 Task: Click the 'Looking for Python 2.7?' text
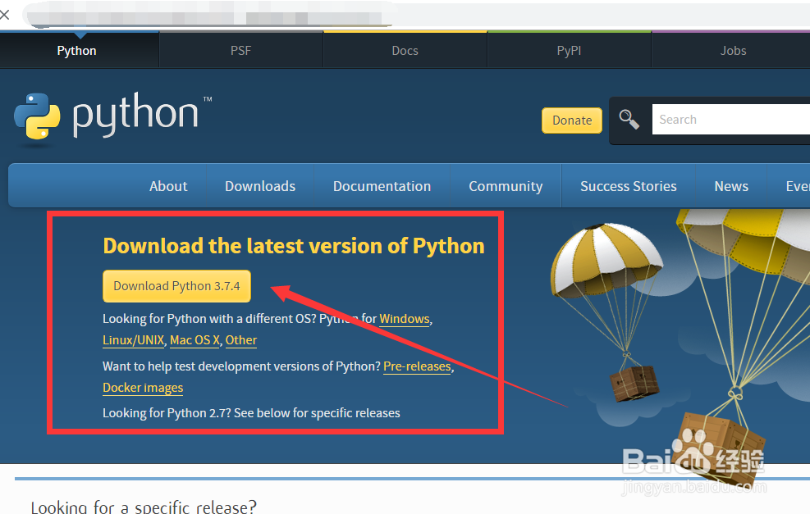coord(167,413)
